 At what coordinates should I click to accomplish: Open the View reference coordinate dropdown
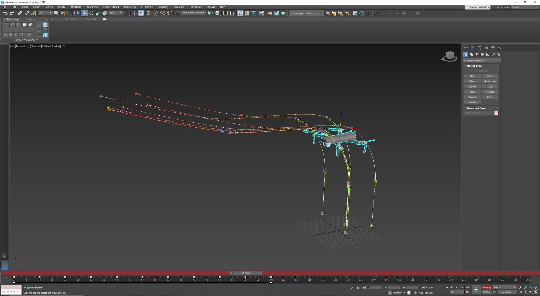tap(115, 13)
